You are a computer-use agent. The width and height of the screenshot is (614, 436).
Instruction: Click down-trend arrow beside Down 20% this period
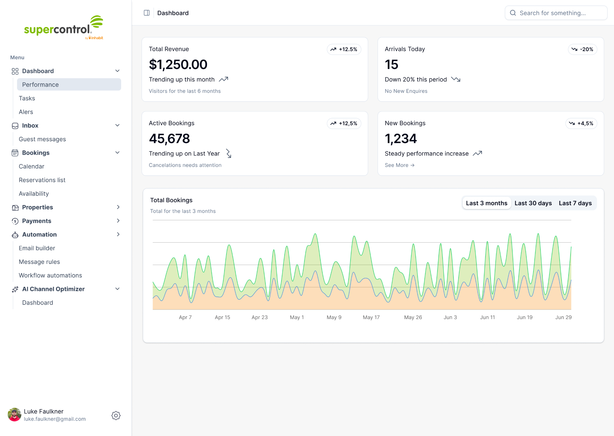(456, 79)
